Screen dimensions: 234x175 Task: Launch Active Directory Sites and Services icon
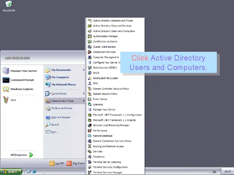pyautogui.click(x=90, y=26)
